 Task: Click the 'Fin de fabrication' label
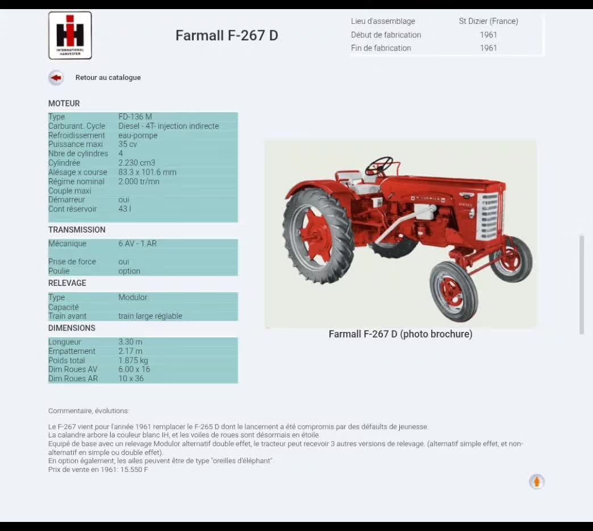coord(381,48)
